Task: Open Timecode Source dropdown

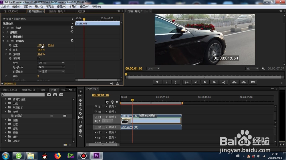Action: click(51, 67)
